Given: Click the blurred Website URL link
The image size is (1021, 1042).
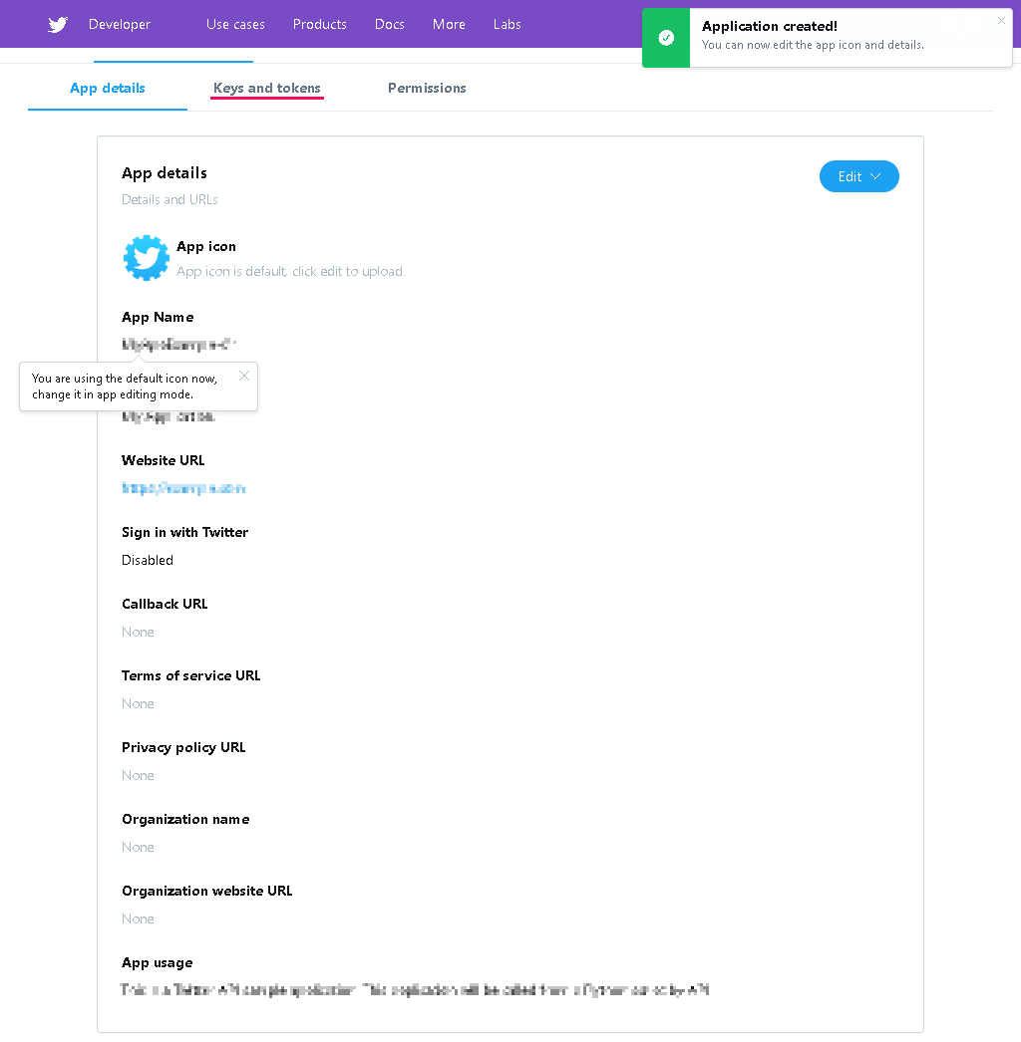Looking at the screenshot, I should (x=183, y=488).
